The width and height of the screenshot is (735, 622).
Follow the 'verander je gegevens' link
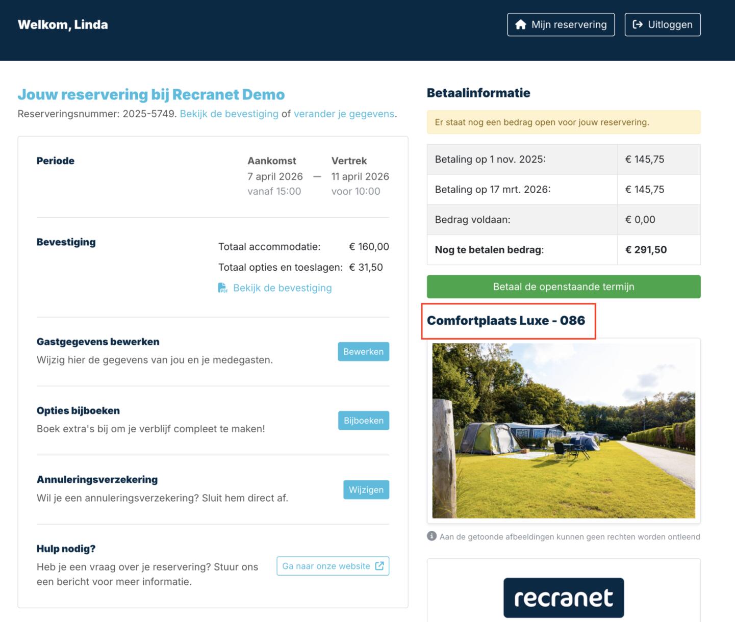[344, 114]
